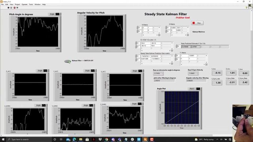Click E Matrix row index stepper
This screenshot has width=253, height=142.
point(166,28)
